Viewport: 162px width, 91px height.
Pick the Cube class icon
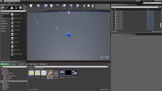[x=12, y=34]
